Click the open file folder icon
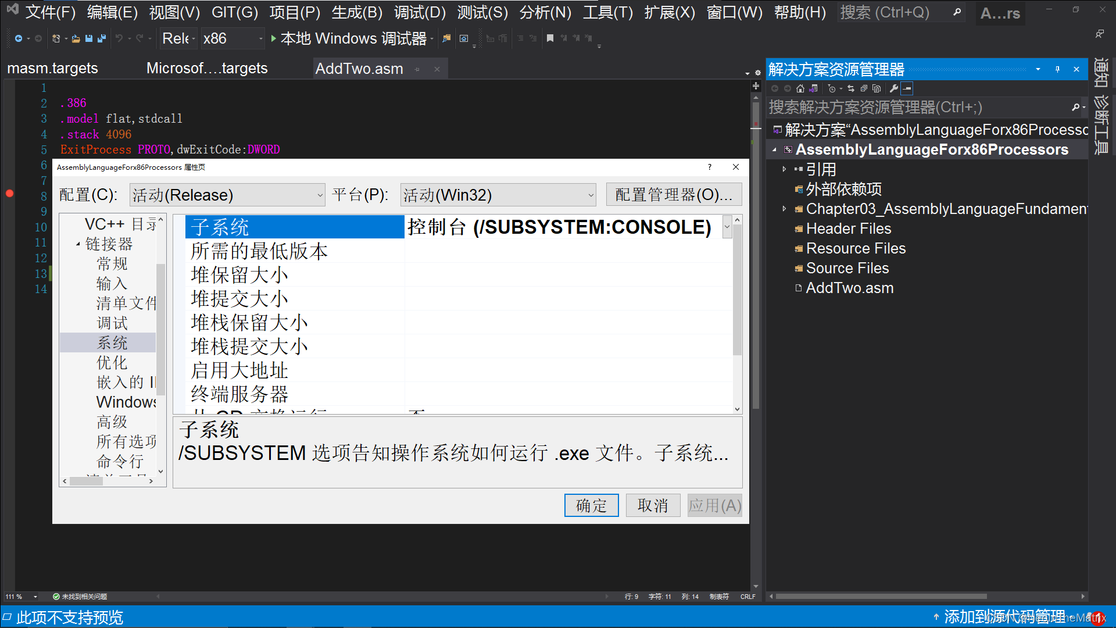This screenshot has height=628, width=1116. (76, 38)
